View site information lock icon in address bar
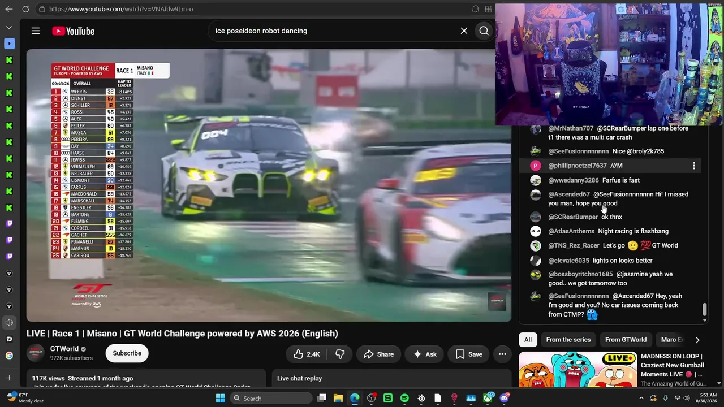 coord(42,9)
